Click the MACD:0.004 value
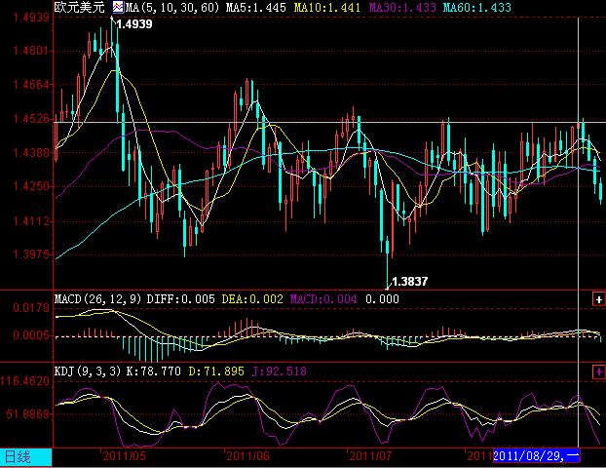The height and width of the screenshot is (468, 606). point(323,299)
